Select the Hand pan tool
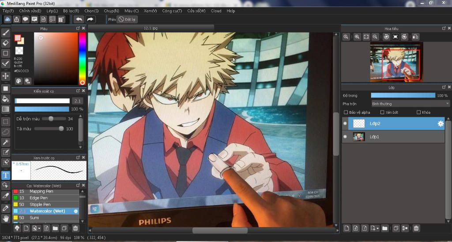This screenshot has width=452, height=242. [5, 218]
